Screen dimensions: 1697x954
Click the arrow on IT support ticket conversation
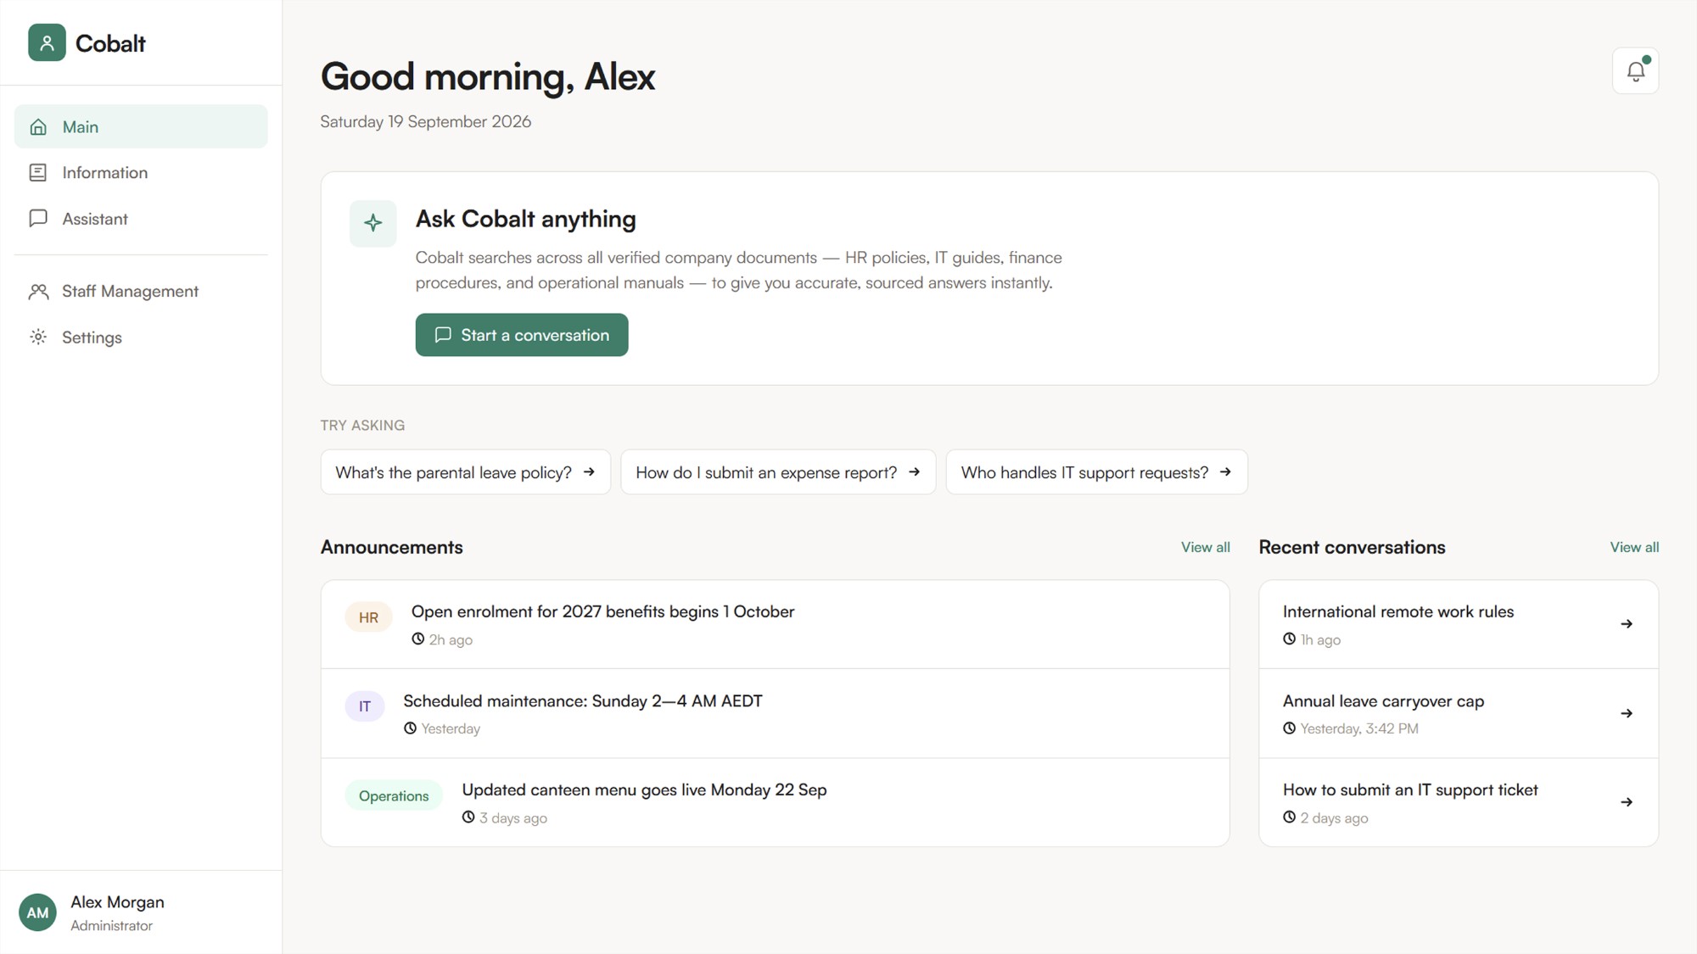pos(1627,802)
